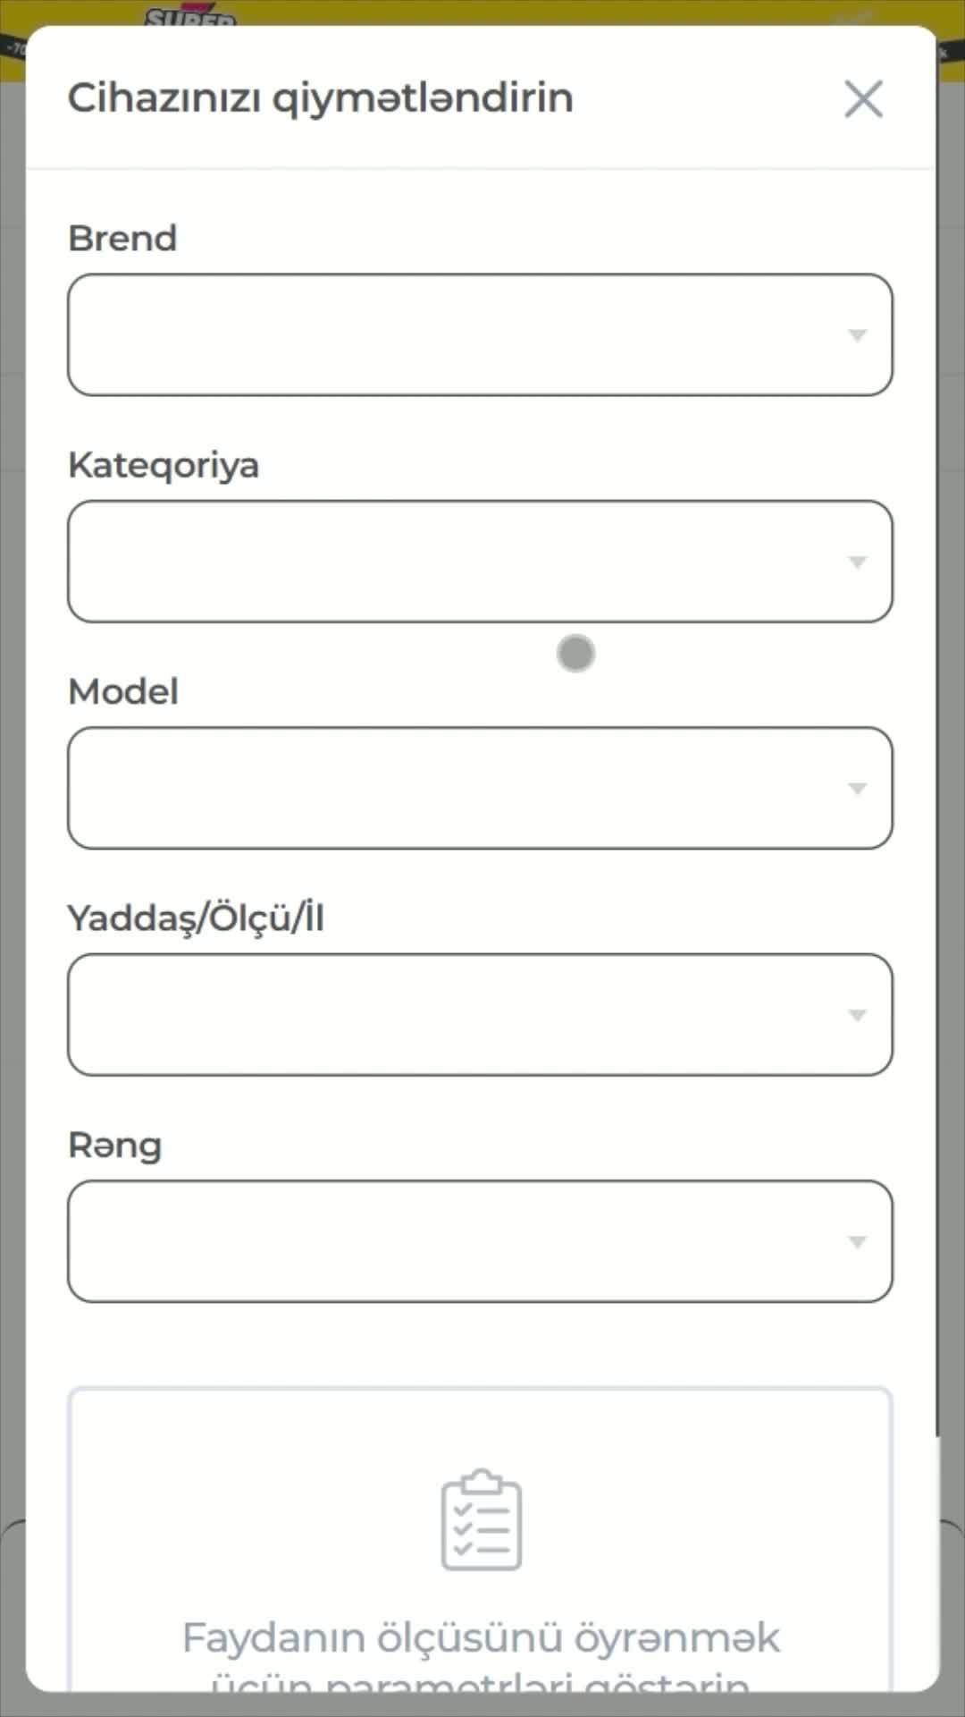Screen dimensions: 965x1717
Task: Click the Rəng field label
Action: click(x=115, y=1145)
